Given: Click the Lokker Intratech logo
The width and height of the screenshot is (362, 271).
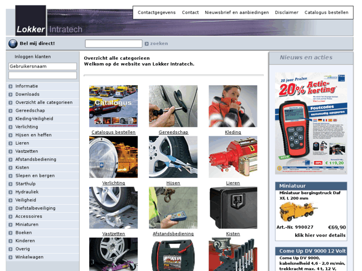Looking at the screenshot, I should tap(49, 20).
